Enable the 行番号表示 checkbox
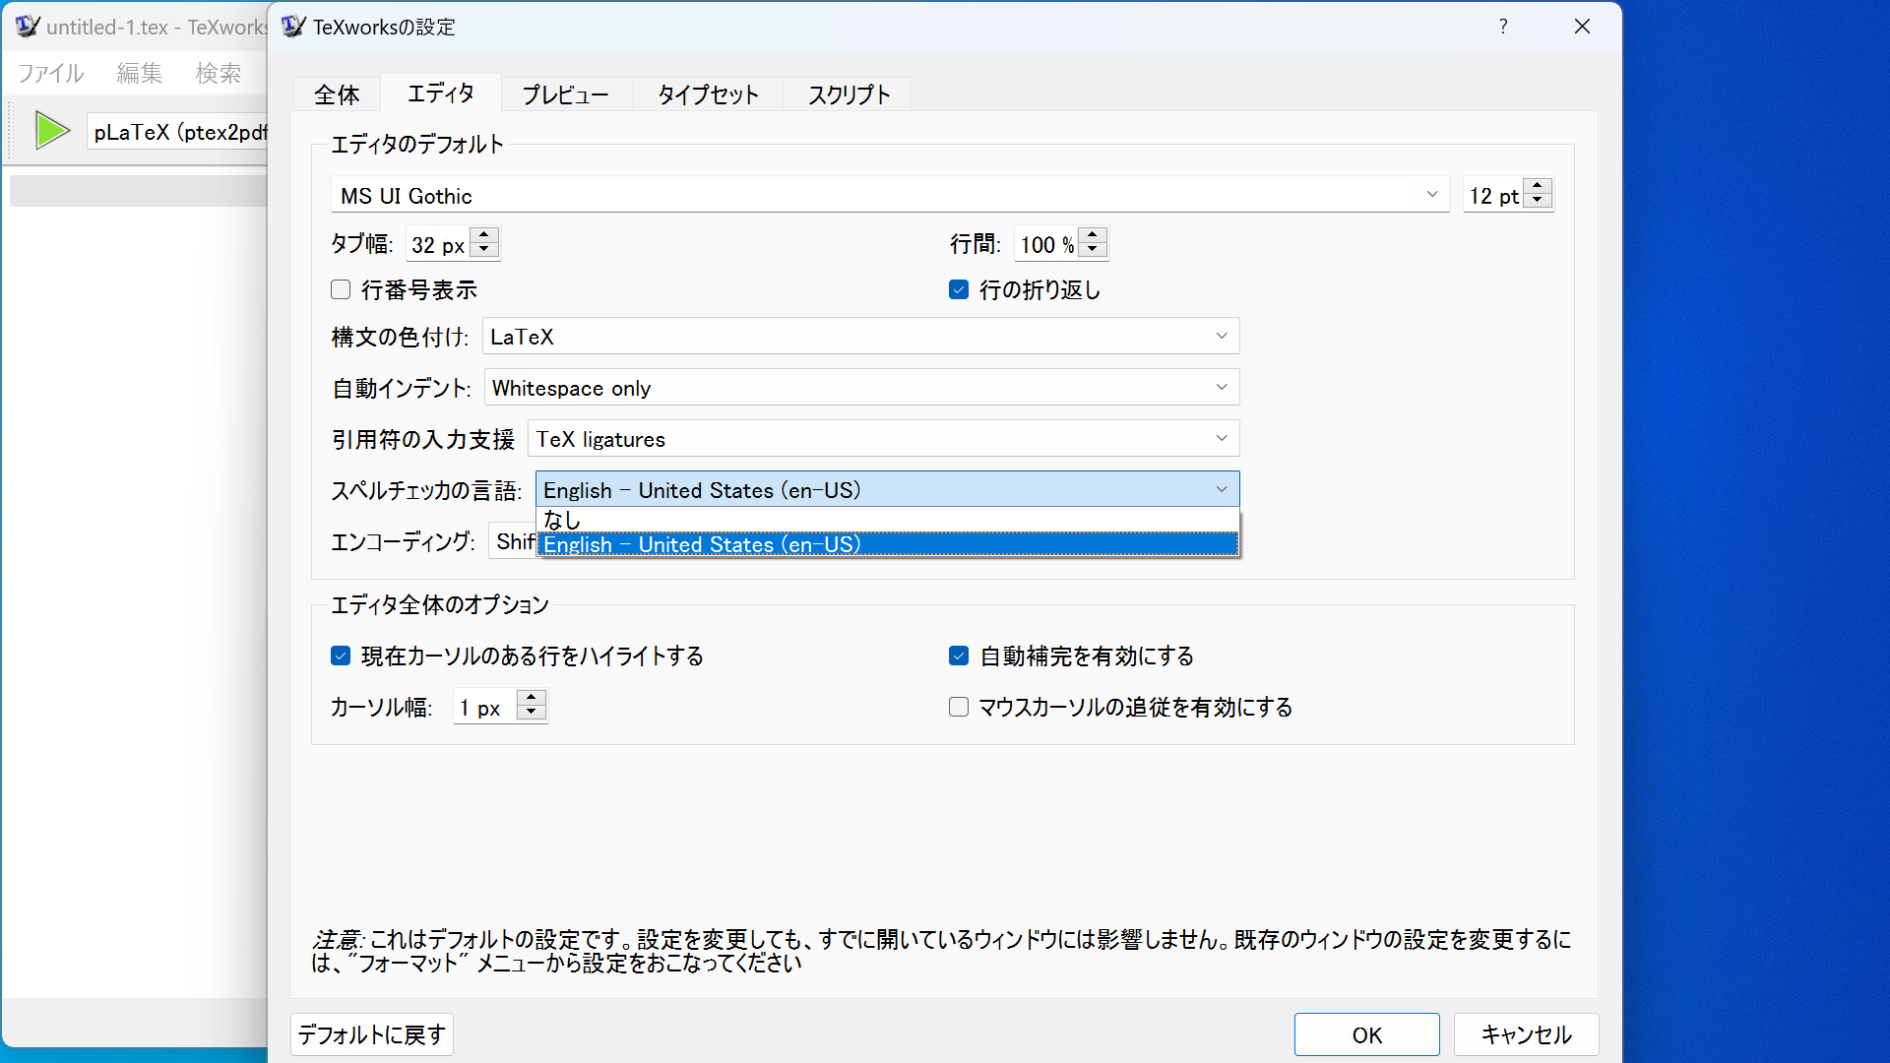Image resolution: width=1890 pixels, height=1063 pixels. coord(341,289)
